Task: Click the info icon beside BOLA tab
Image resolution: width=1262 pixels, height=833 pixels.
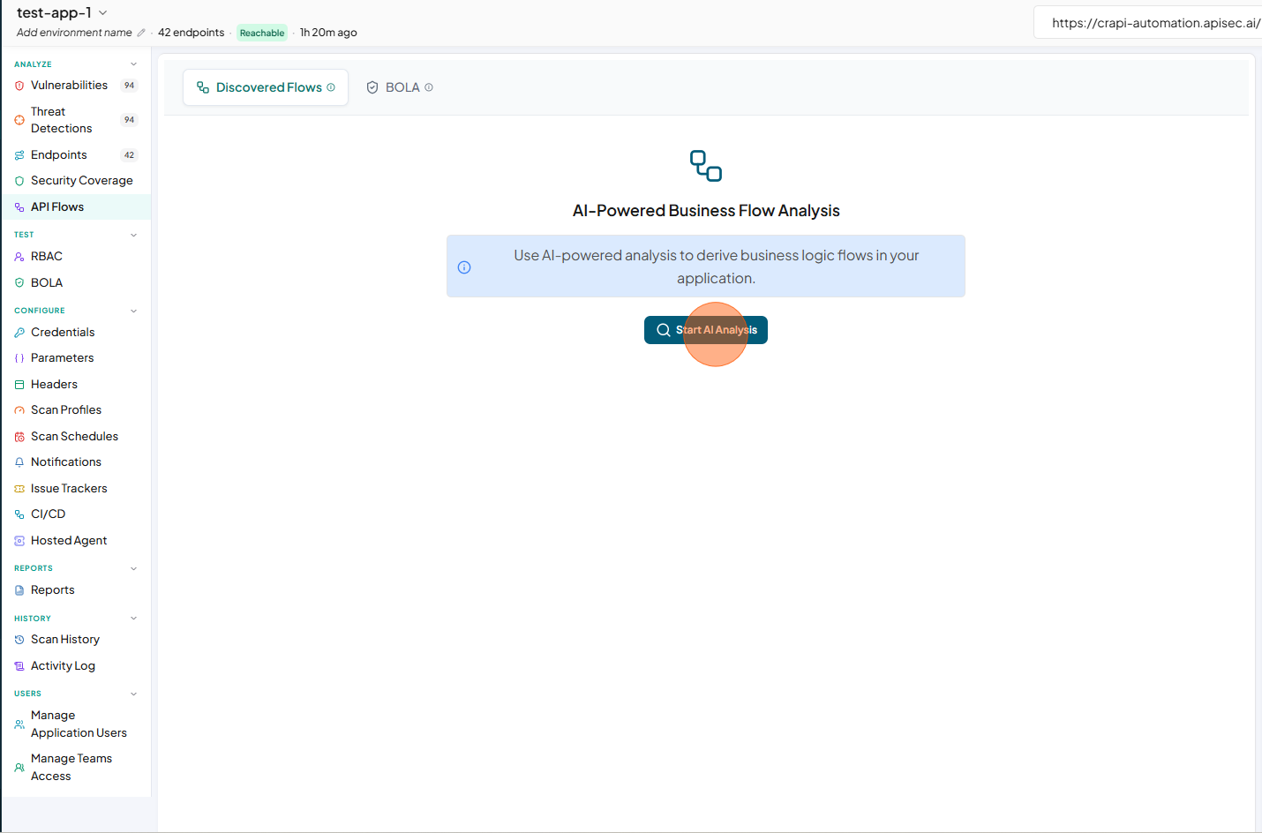Action: [429, 87]
